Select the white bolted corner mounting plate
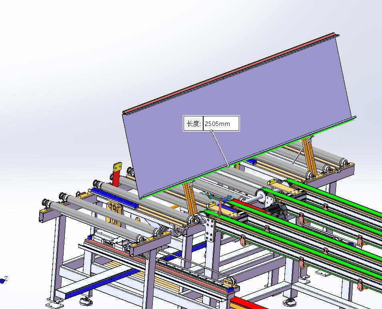Image resolution: width=382 pixels, height=309 pixels. [x=209, y=229]
